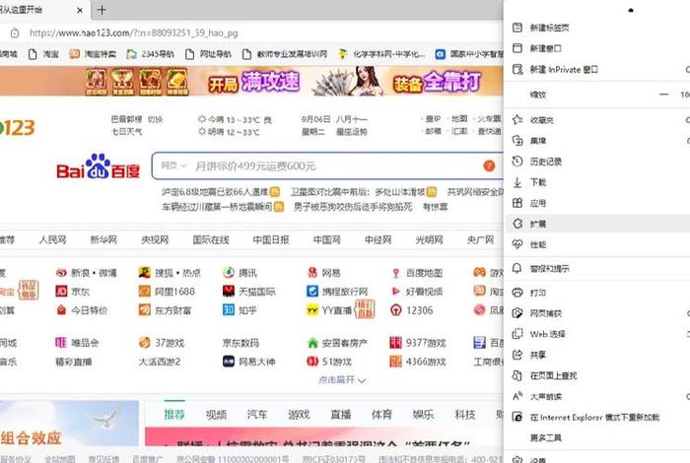Open 中国日报 link

coord(271,239)
